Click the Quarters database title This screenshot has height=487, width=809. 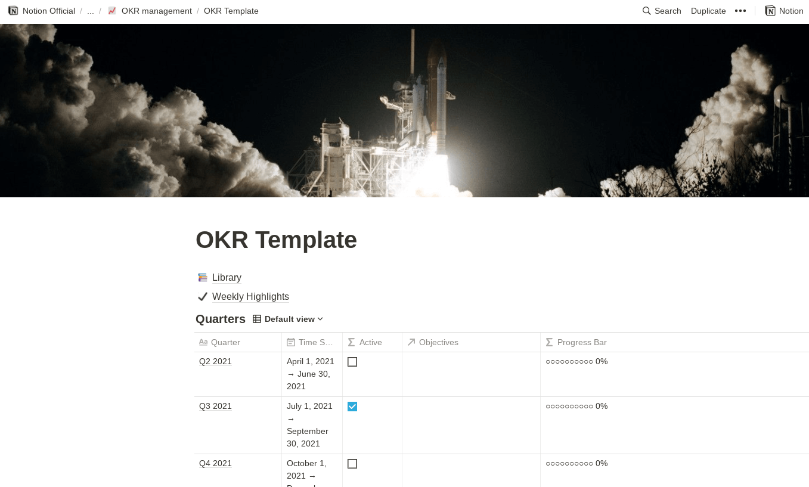click(221, 319)
